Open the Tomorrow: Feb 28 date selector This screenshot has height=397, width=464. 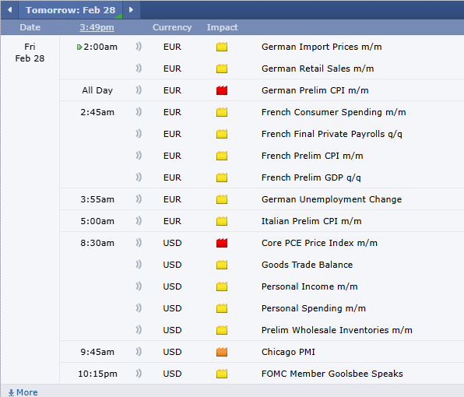[x=70, y=10]
